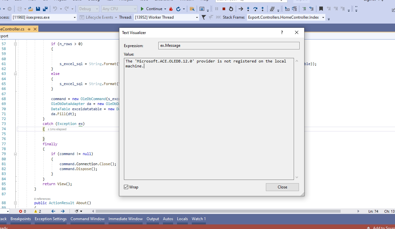Click the Value box scroll up arrow
The width and height of the screenshot is (395, 229).
click(x=297, y=61)
